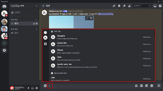Open the threads icon in header
Image resolution: width=163 pixels, height=91 pixels.
point(114,6)
